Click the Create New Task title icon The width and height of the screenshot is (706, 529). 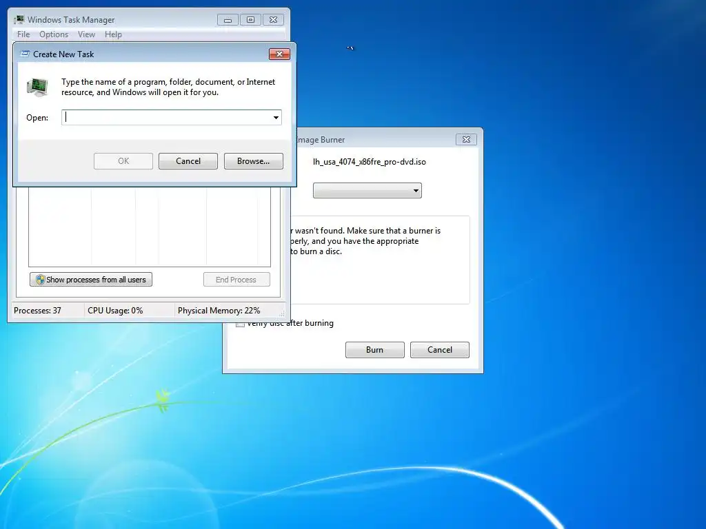tap(26, 54)
